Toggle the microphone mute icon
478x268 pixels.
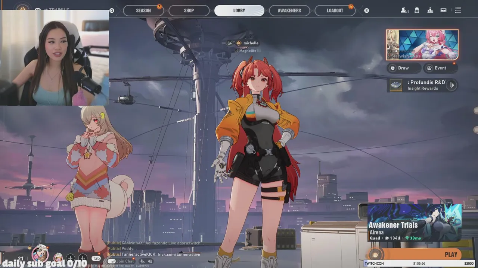tap(143, 261)
